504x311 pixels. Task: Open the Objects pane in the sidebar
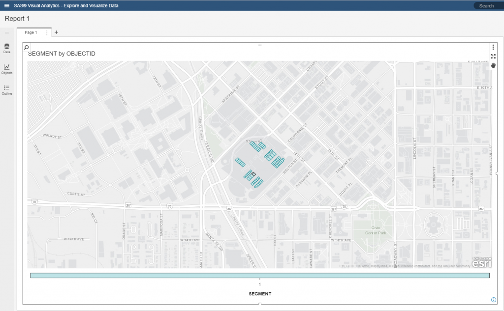click(7, 69)
